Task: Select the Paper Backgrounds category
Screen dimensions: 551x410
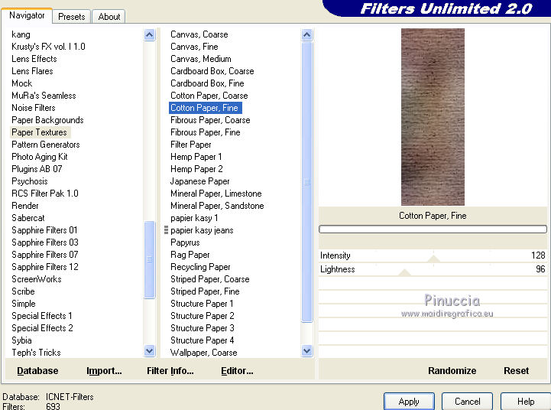Action: (47, 120)
